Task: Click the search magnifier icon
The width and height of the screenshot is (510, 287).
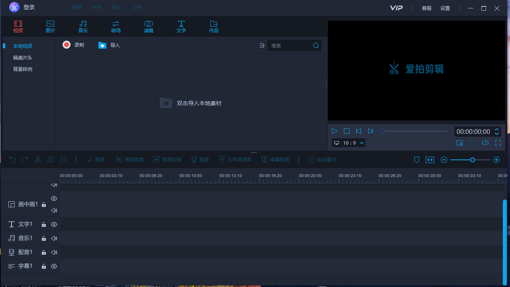Action: [316, 45]
